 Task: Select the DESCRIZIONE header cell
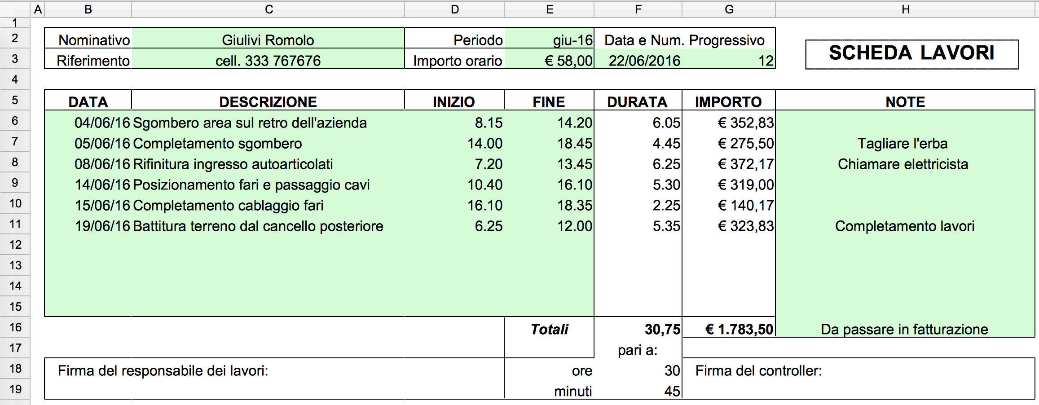point(268,102)
